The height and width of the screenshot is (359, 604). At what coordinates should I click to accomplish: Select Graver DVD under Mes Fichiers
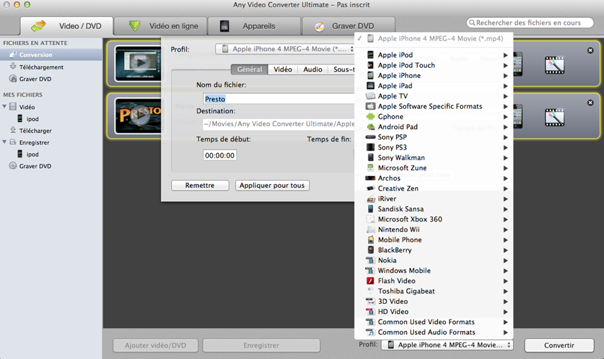[35, 166]
